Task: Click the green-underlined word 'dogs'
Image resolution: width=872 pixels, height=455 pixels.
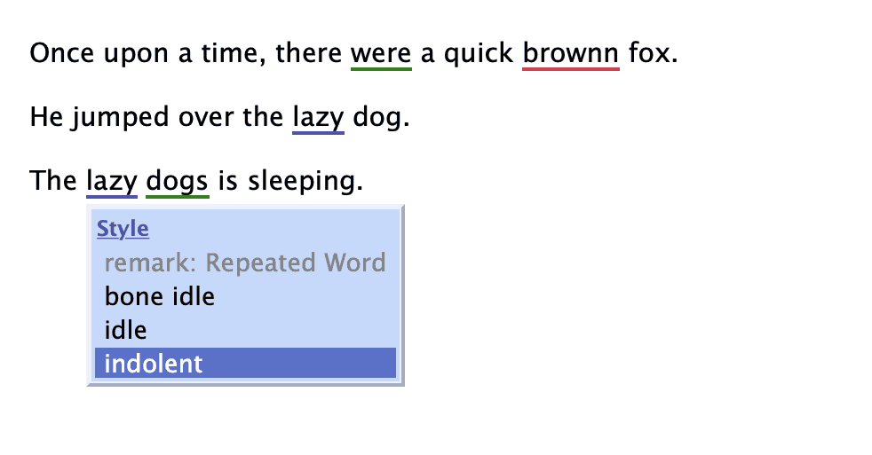Action: (177, 181)
